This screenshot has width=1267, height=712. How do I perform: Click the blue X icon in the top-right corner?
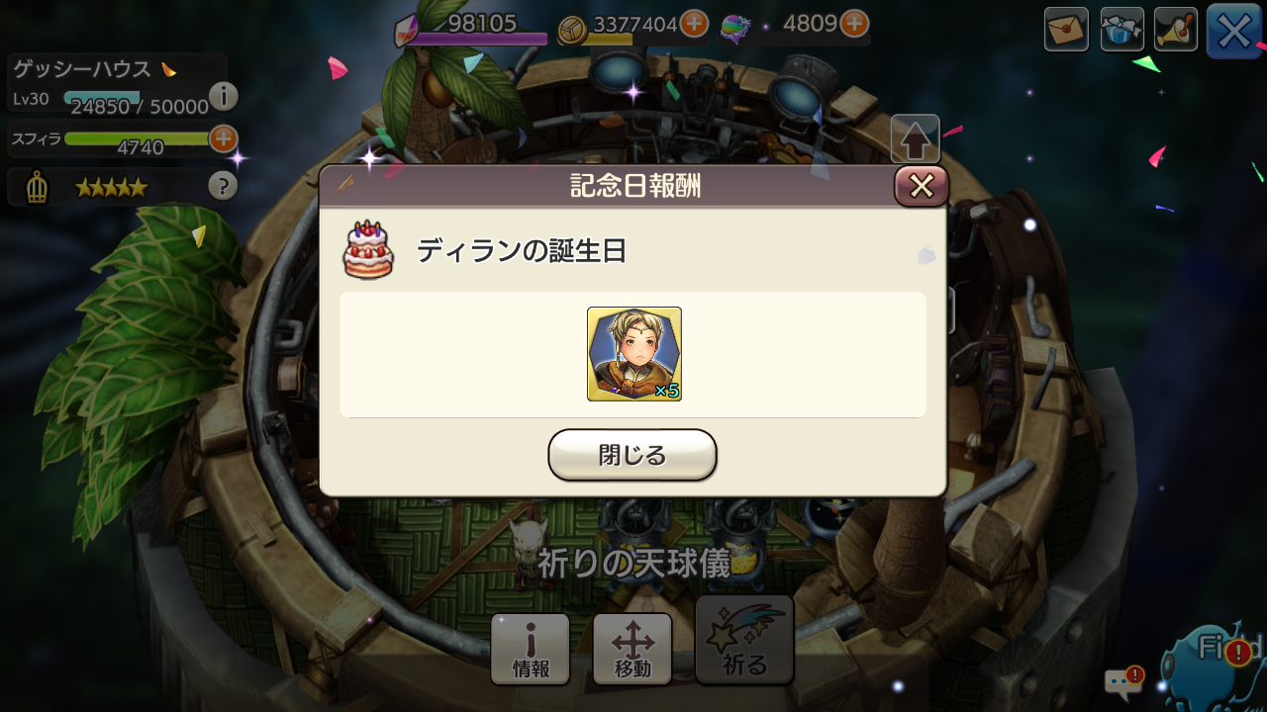(1234, 31)
